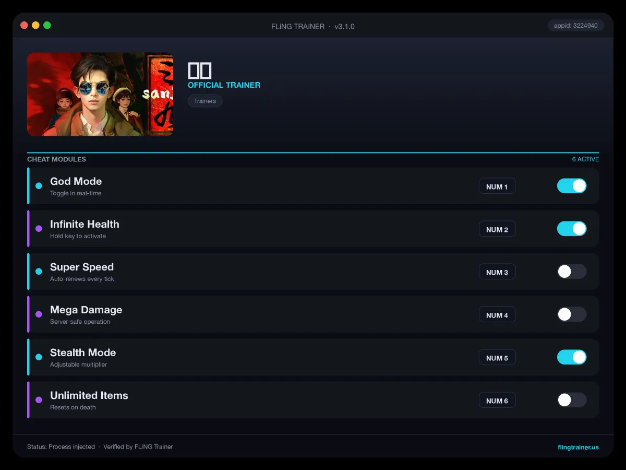The height and width of the screenshot is (470, 626).
Task: Click the NUM 4 hotkey badge
Action: coord(497,315)
